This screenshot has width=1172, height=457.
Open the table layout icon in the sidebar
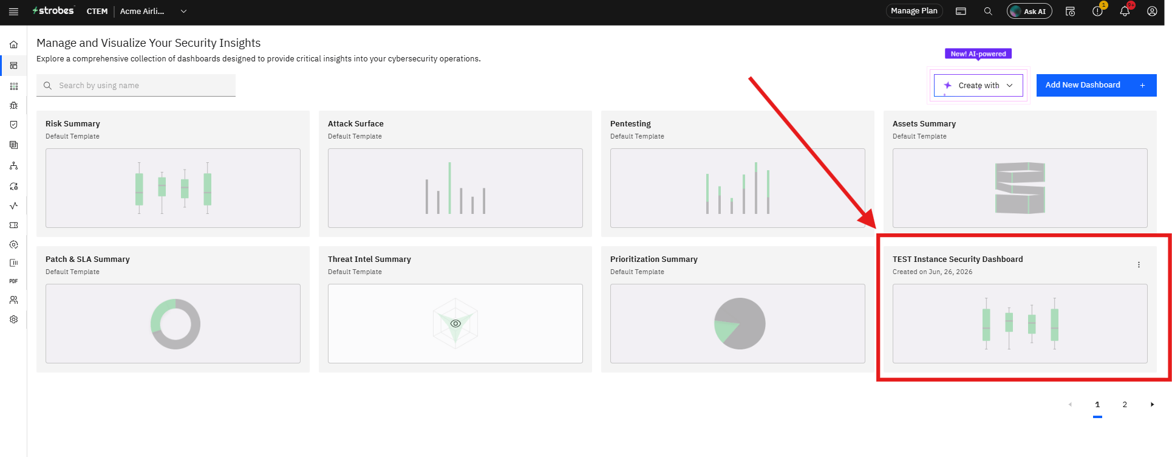pos(13,145)
